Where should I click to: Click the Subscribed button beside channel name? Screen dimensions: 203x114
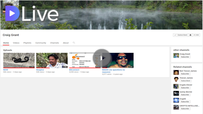point(180,35)
